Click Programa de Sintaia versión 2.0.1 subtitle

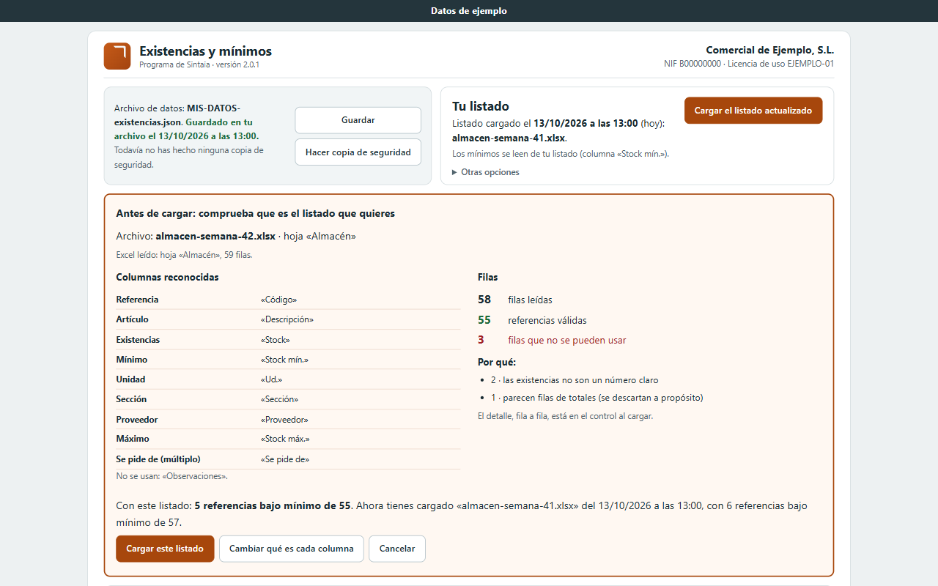199,64
